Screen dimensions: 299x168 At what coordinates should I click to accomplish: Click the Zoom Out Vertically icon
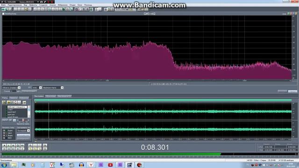tap(45, 149)
